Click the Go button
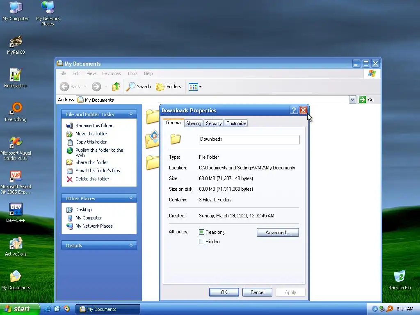The image size is (420, 315). [x=366, y=100]
